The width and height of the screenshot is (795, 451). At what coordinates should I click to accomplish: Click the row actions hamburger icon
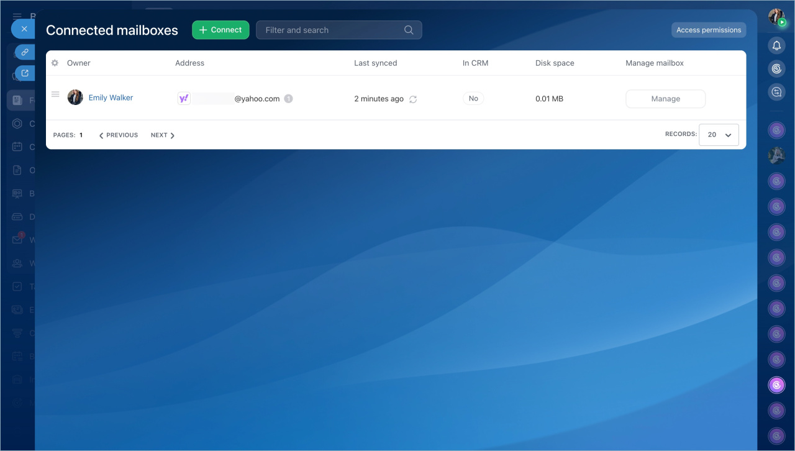click(x=55, y=94)
